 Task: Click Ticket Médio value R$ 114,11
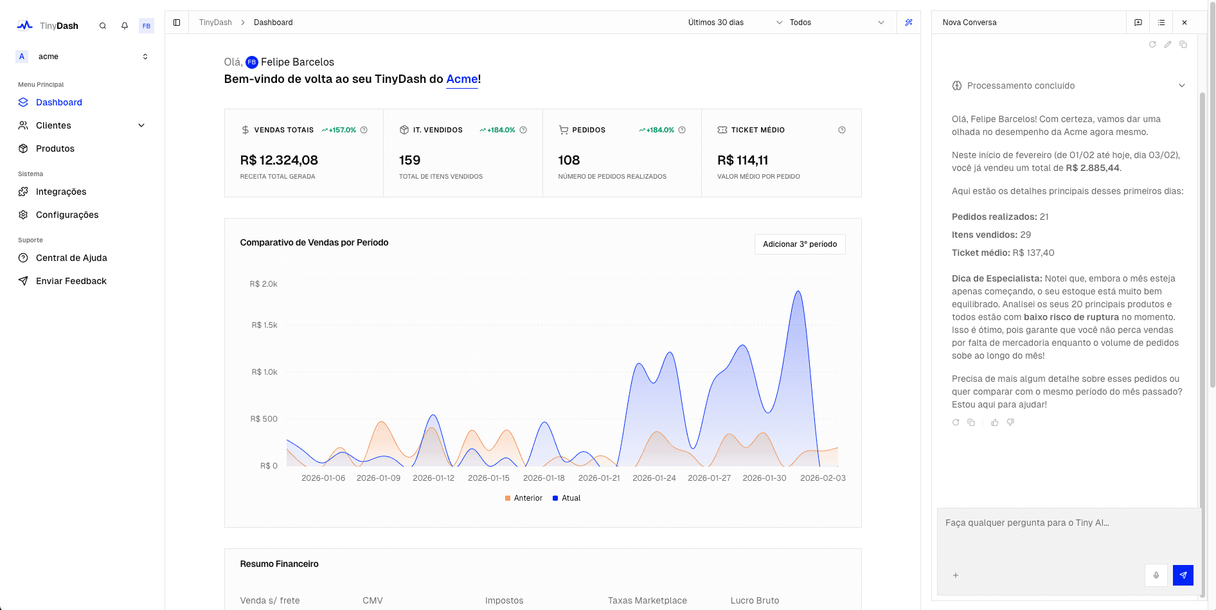pyautogui.click(x=742, y=160)
